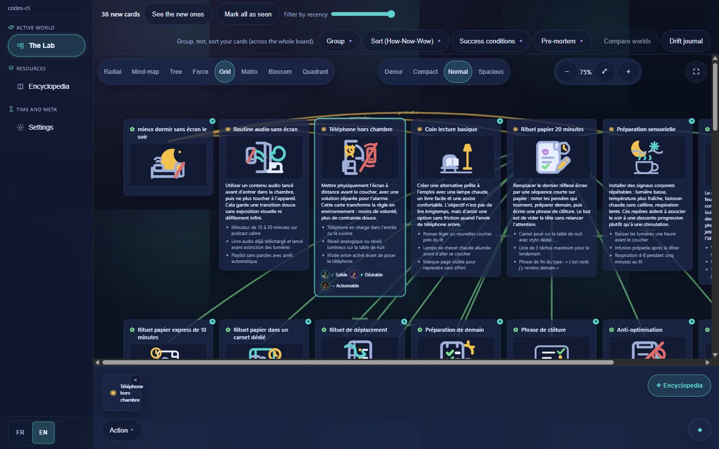Choose Dense card density
719x449 pixels.
click(x=393, y=72)
